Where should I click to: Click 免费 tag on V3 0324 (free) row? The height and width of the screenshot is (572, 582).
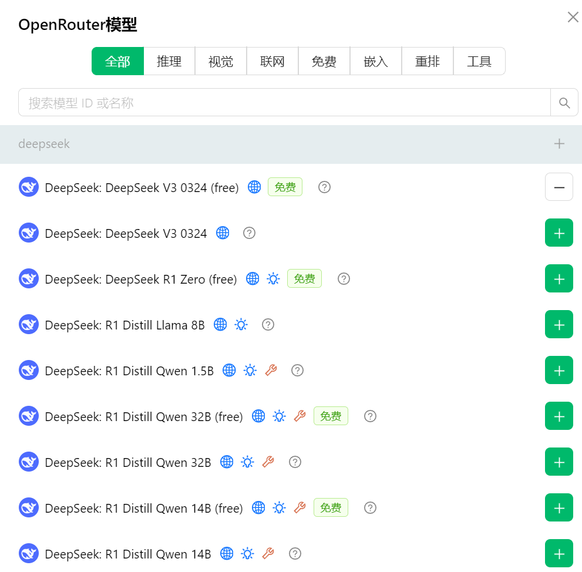tap(285, 187)
